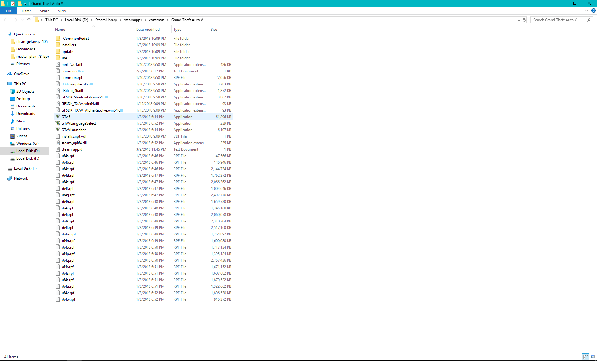This screenshot has width=597, height=361.
Task: Expand chevron after Local Disk (D:) breadcrumb
Action: [x=92, y=20]
